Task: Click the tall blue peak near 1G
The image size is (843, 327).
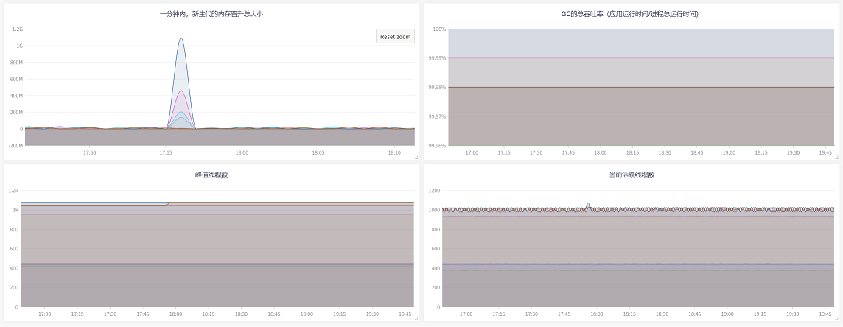Action: 181,39
